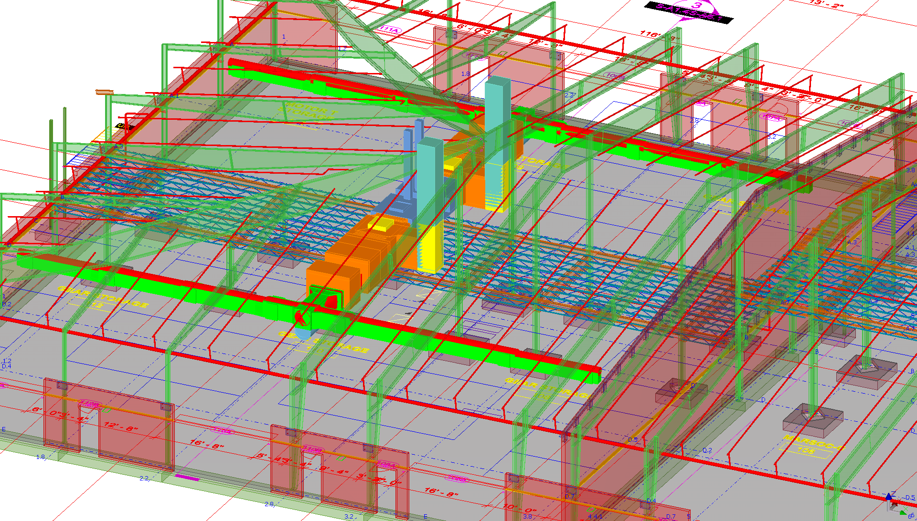The height and width of the screenshot is (521, 917).
Task: Select the 10' - 0" dimension text
Action: point(520,508)
